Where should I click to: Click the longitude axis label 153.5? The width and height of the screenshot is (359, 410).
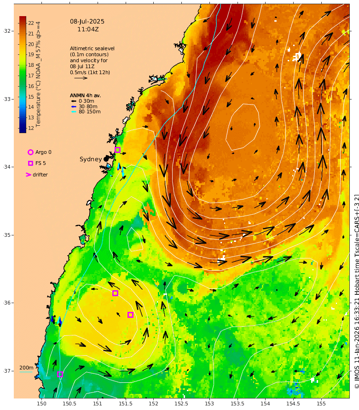(237, 404)
